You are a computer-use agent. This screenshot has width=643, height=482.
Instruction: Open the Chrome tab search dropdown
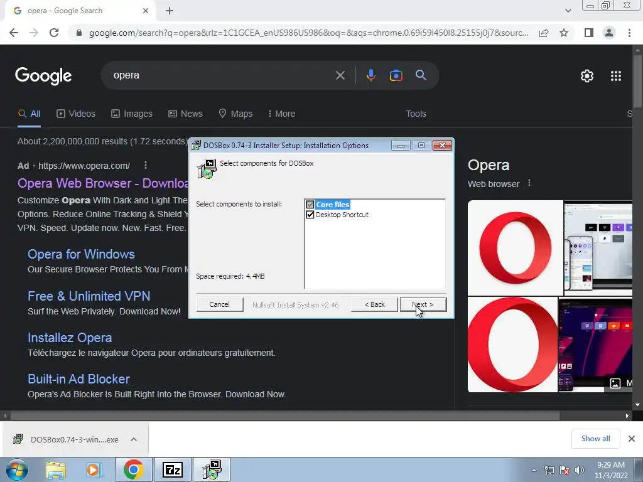click(x=568, y=11)
